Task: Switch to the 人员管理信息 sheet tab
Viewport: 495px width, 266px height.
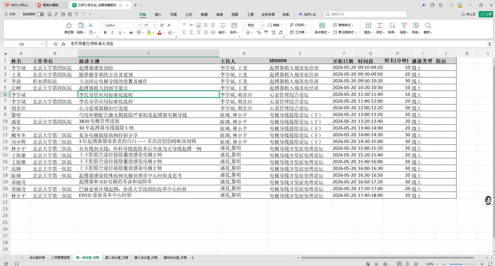Action: (x=61, y=258)
